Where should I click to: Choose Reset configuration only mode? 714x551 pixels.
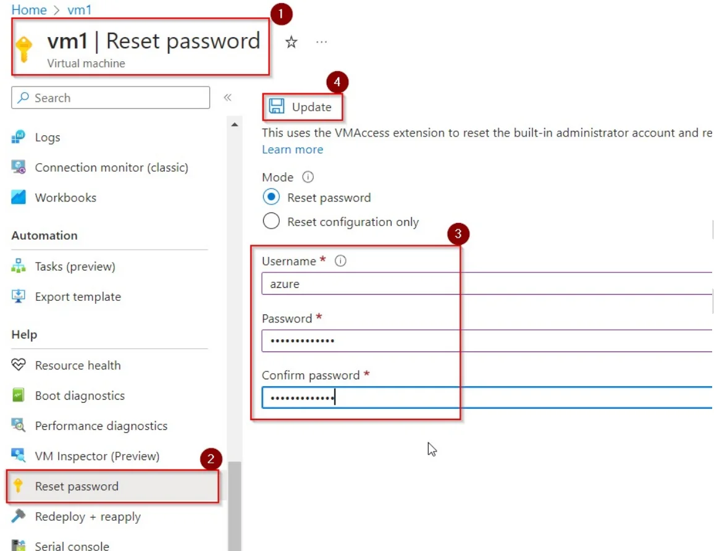pos(271,221)
